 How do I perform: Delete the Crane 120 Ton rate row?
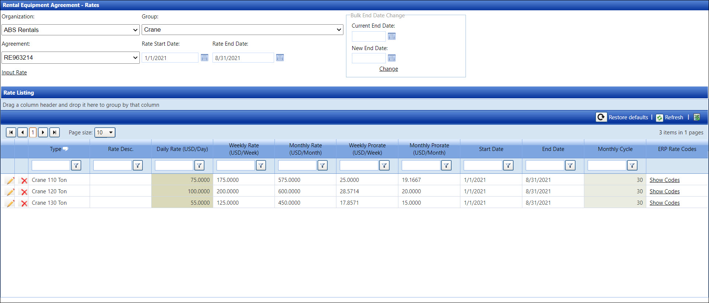24,192
